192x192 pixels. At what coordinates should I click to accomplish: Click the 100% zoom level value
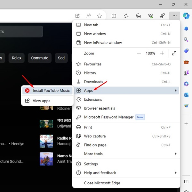click(150, 53)
